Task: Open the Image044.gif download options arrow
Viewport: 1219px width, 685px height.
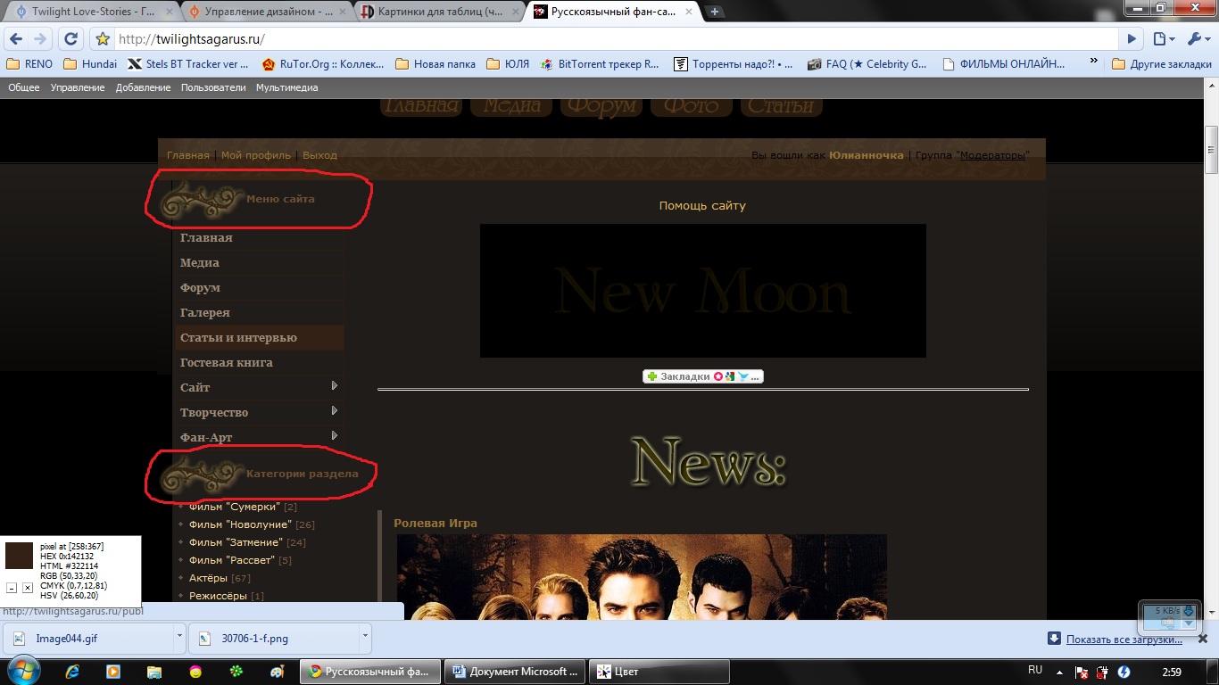Action: (x=179, y=638)
